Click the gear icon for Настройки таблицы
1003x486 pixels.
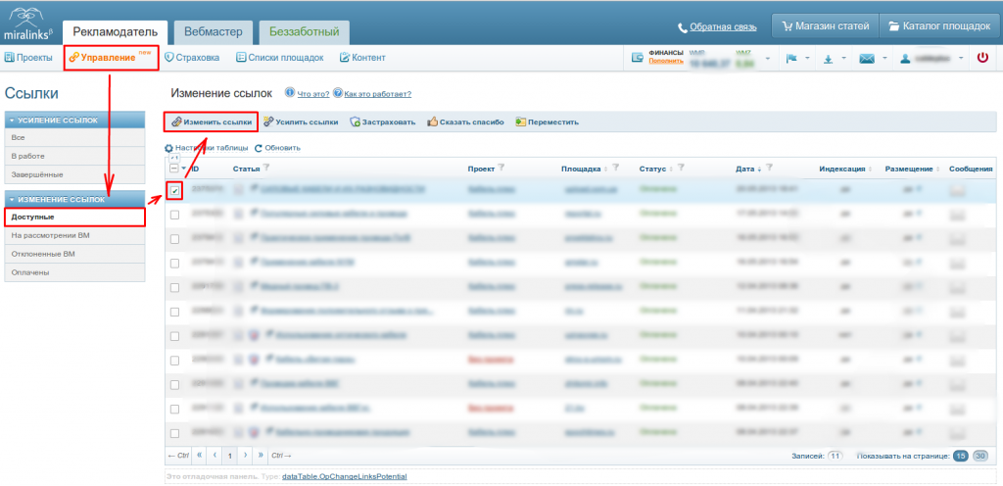(168, 148)
